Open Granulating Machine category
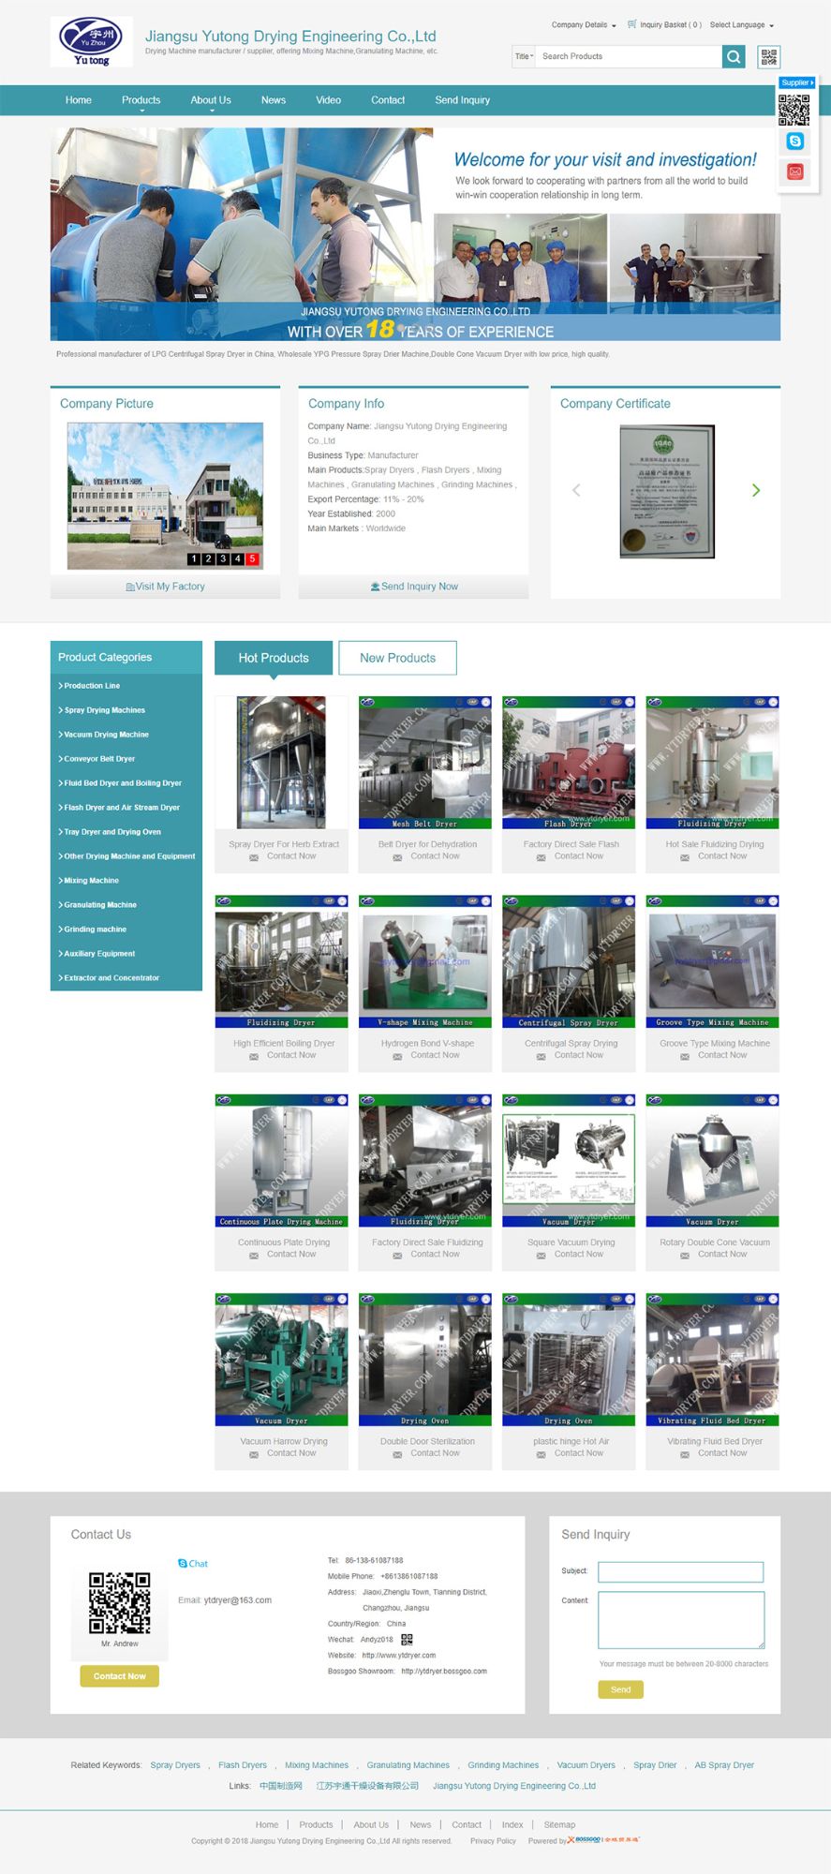831x1874 pixels. click(x=100, y=905)
